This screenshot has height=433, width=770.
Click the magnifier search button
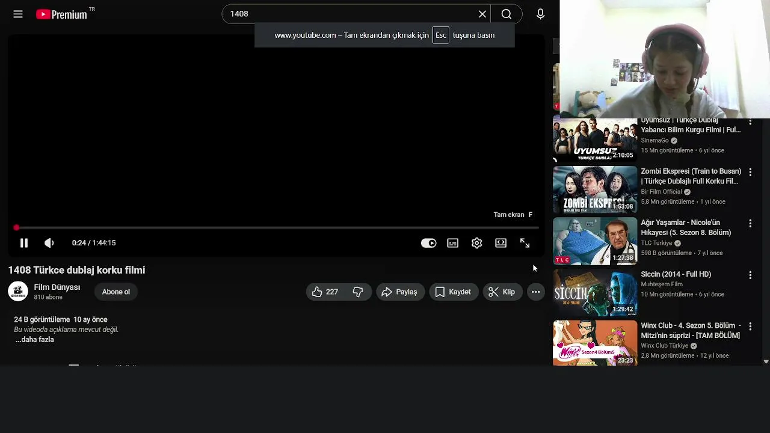click(507, 14)
